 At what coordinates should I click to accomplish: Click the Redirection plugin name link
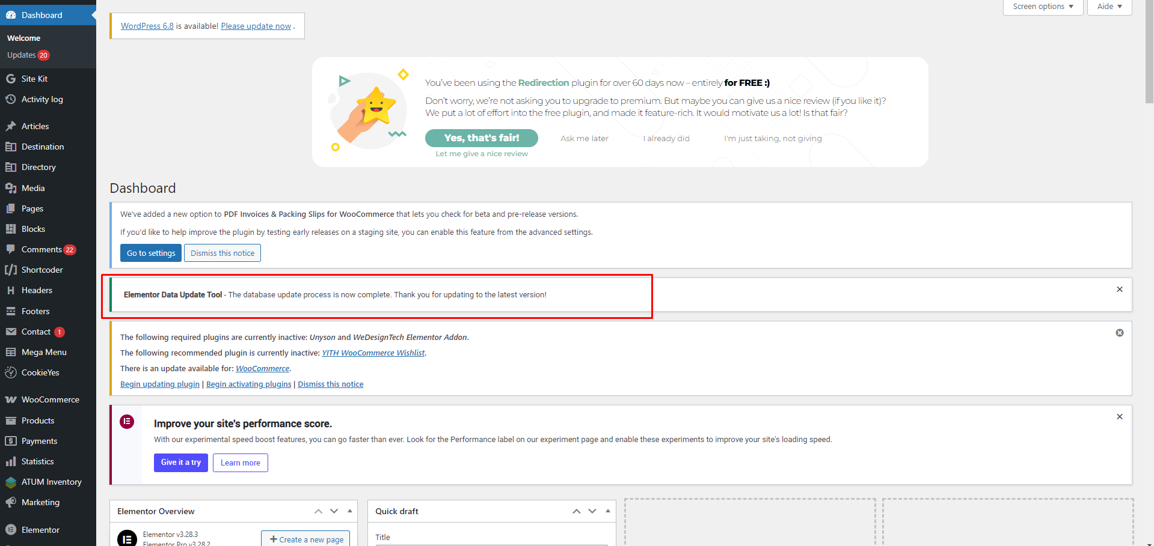544,83
